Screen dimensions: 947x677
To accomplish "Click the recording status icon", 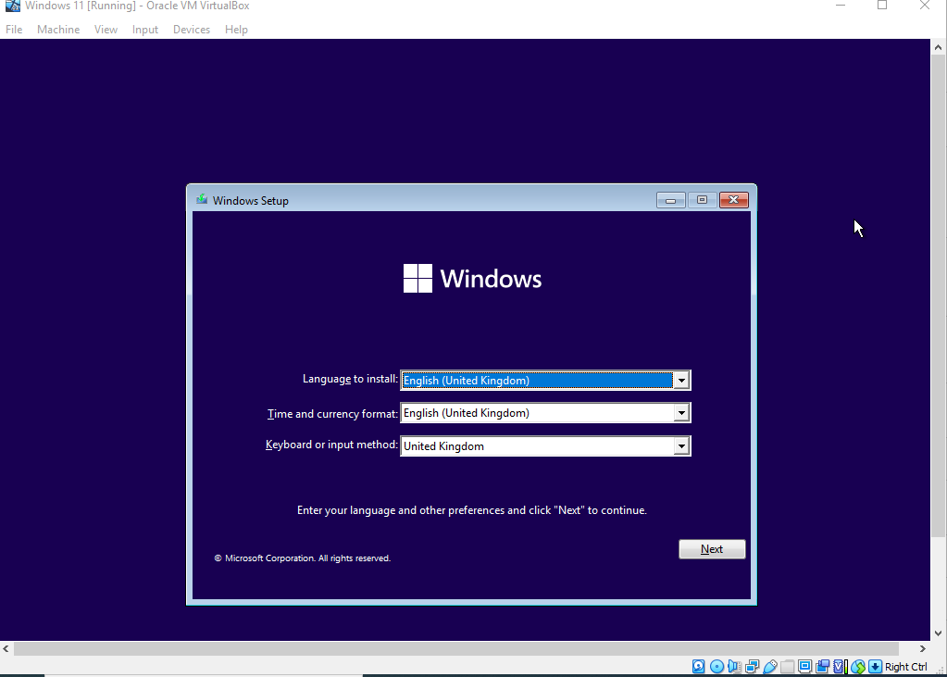I will (x=822, y=666).
